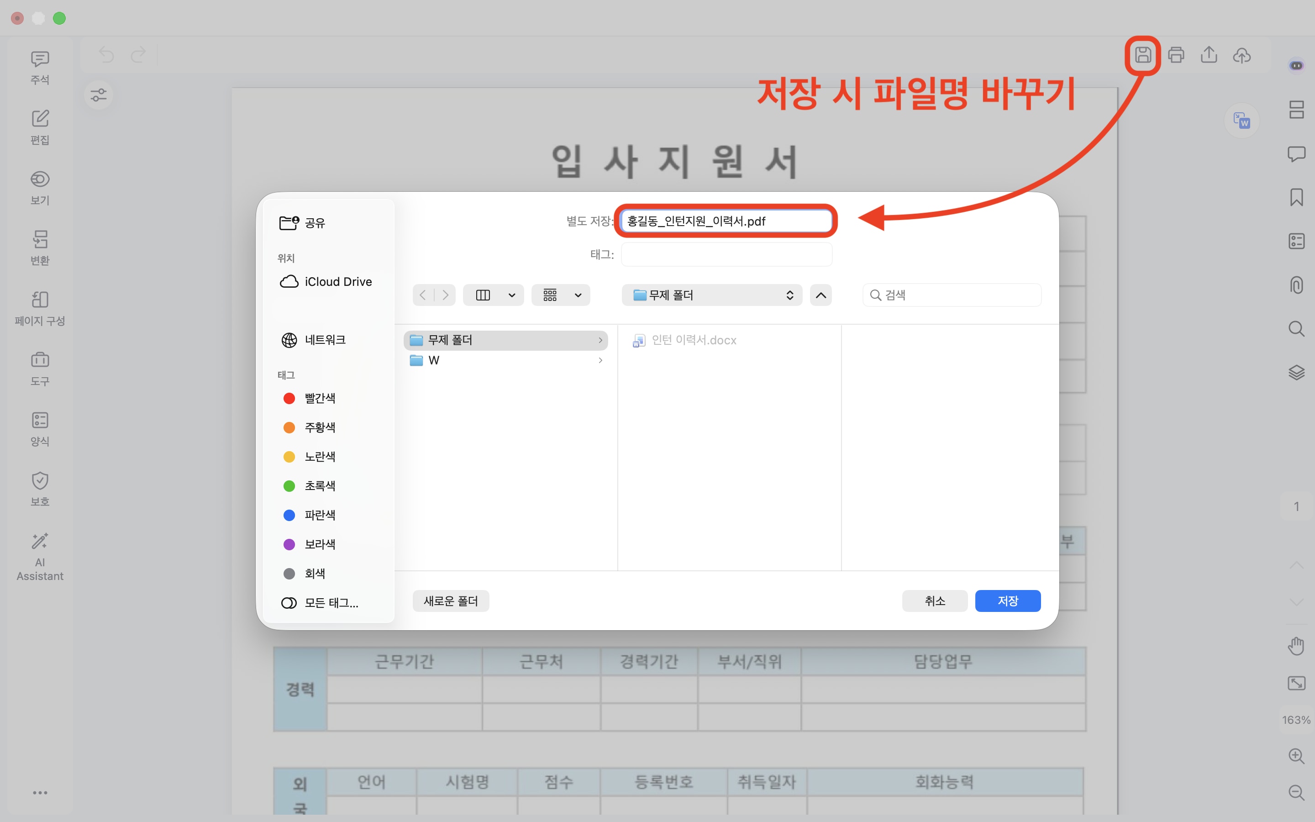Open the 보호 protect panel
The image size is (1315, 822).
40,489
